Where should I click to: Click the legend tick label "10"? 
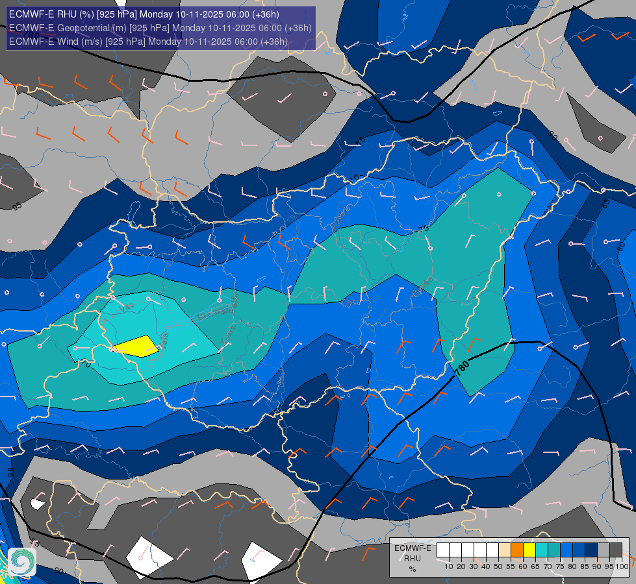[x=449, y=566]
